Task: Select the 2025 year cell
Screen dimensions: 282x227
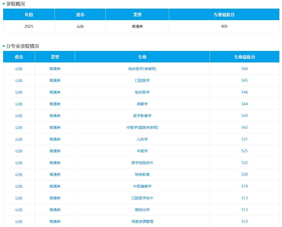Action: 29,26
